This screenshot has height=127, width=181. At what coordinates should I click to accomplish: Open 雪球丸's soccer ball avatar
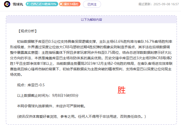point(7,4)
